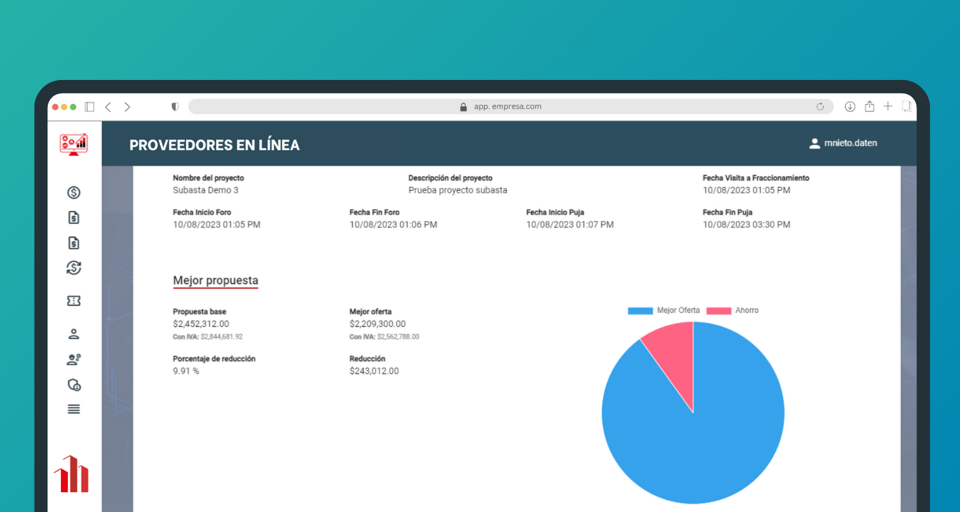Click the dollar coin icon in the sidebar

[74, 193]
